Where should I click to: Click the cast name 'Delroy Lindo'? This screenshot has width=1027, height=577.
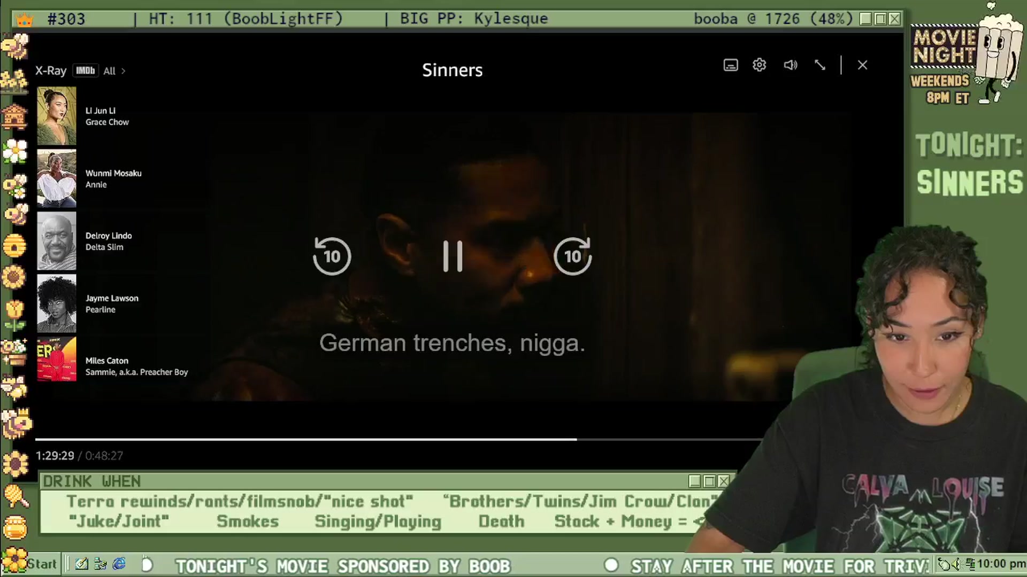[109, 236]
